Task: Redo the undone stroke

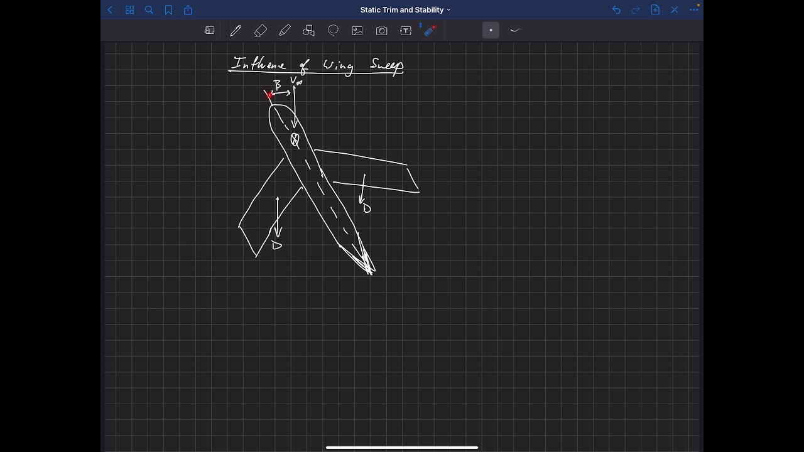Action: click(x=636, y=10)
